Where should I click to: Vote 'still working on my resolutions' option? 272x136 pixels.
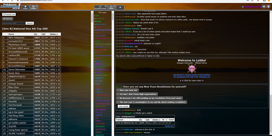(x=149, y=98)
